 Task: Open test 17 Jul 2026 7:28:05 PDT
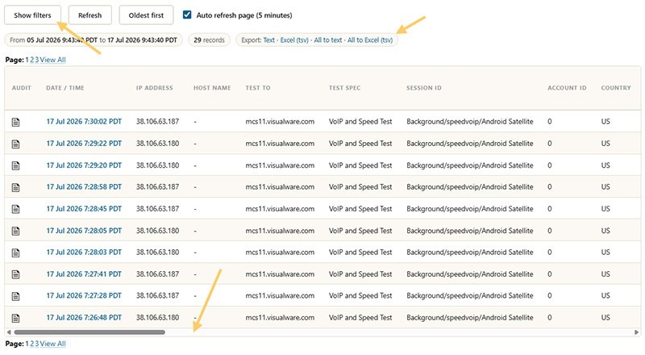point(84,231)
